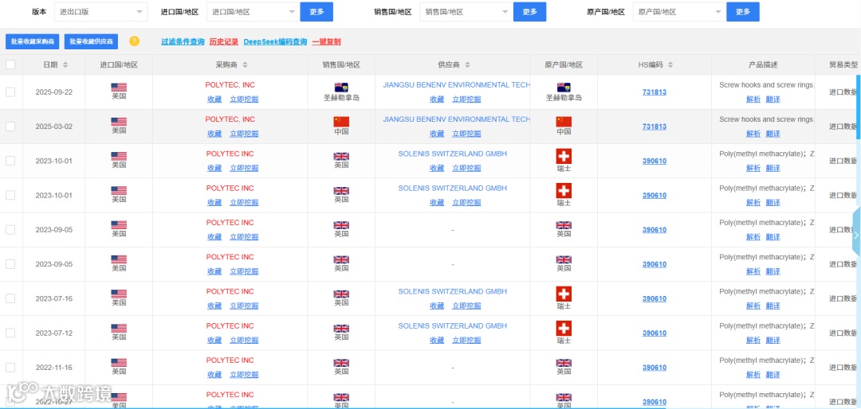The height and width of the screenshot is (409, 861).
Task: Open HS code 390610 in 2023-07-16 row
Action: click(x=655, y=299)
